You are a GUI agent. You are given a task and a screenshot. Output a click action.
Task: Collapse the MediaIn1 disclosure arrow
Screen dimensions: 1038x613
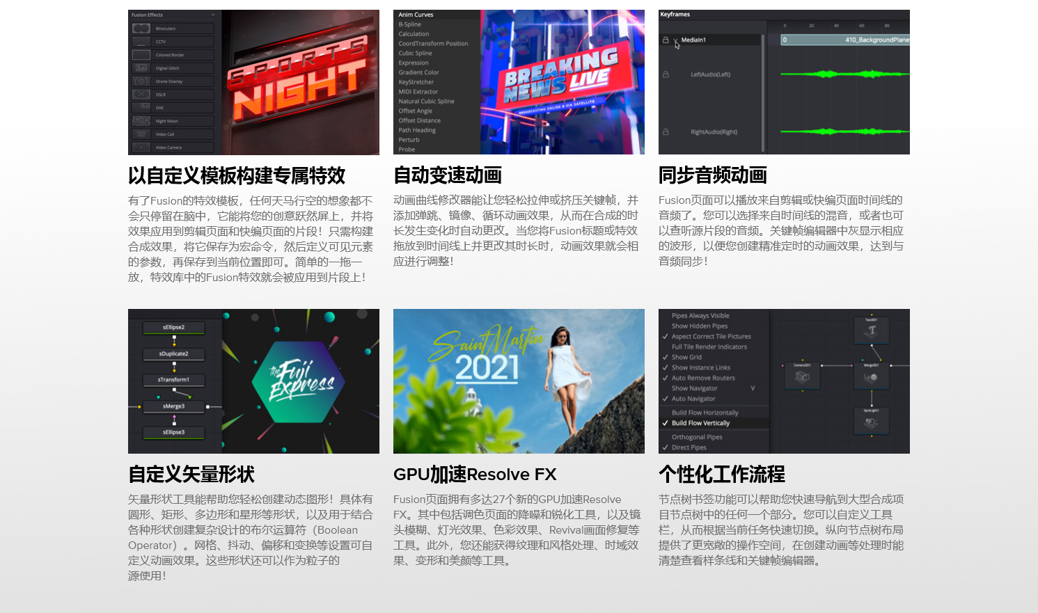[x=676, y=40]
